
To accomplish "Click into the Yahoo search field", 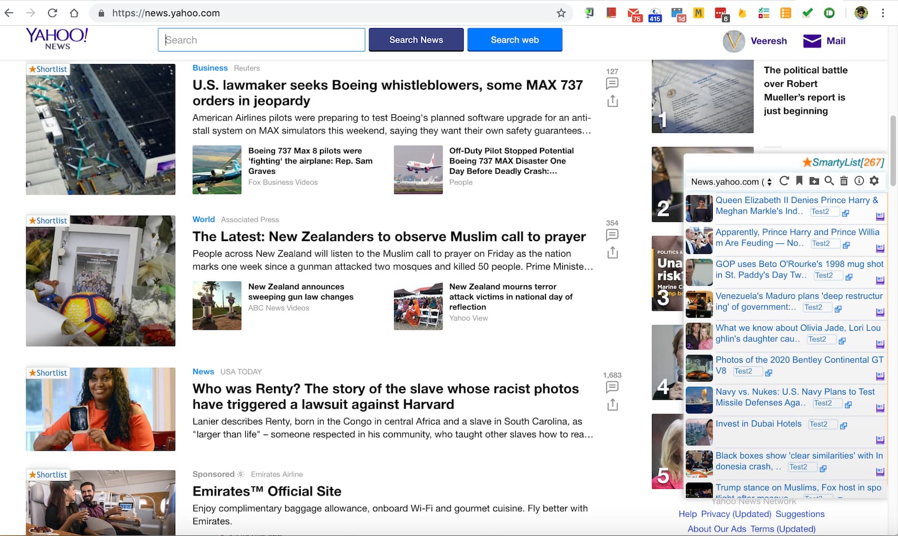I will 262,40.
